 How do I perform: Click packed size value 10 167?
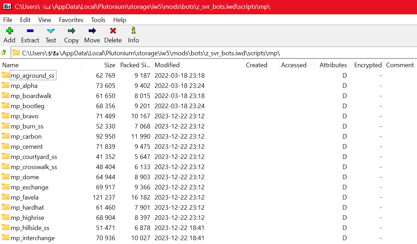141,116
